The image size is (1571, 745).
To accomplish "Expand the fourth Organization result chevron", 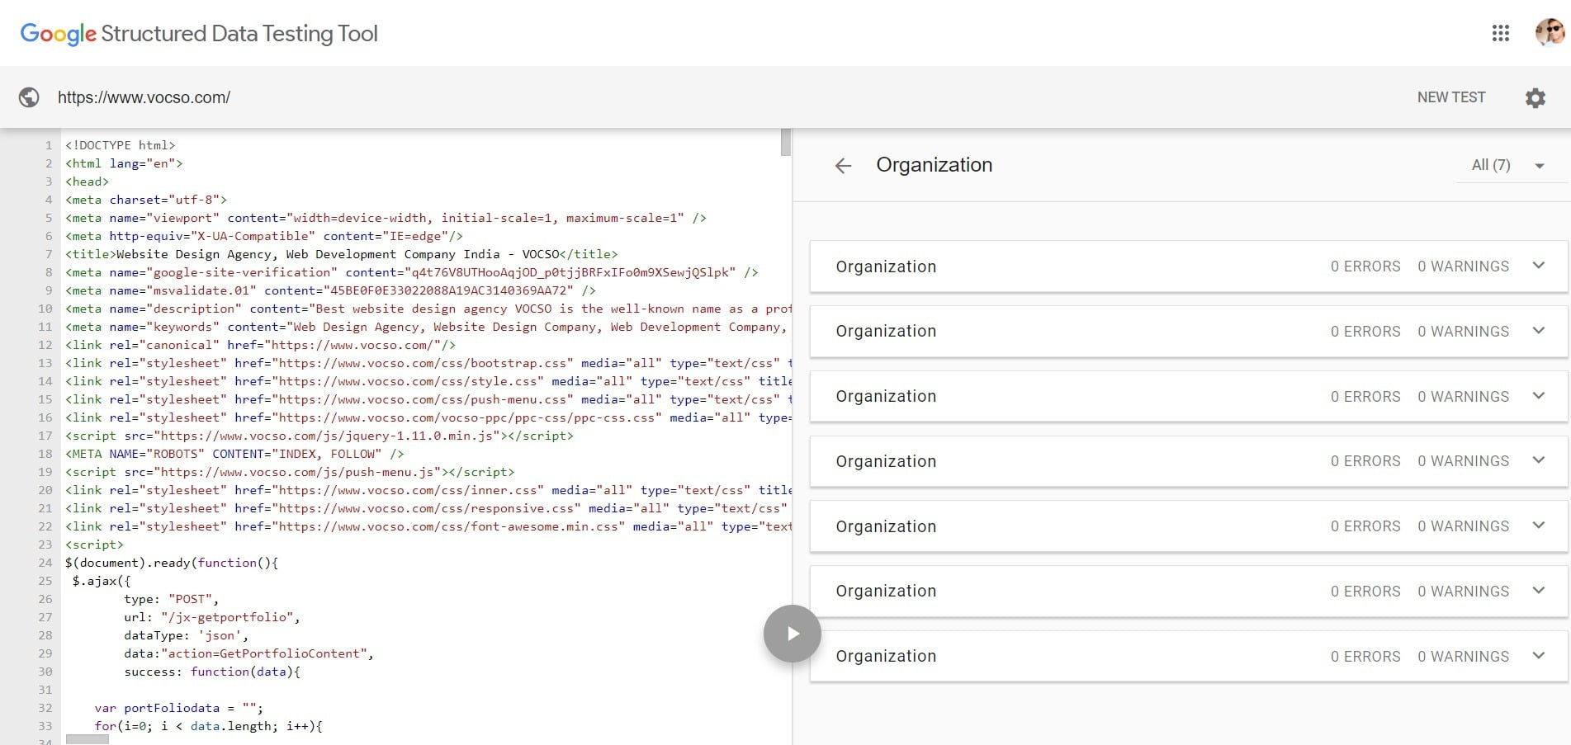I will 1538,460.
